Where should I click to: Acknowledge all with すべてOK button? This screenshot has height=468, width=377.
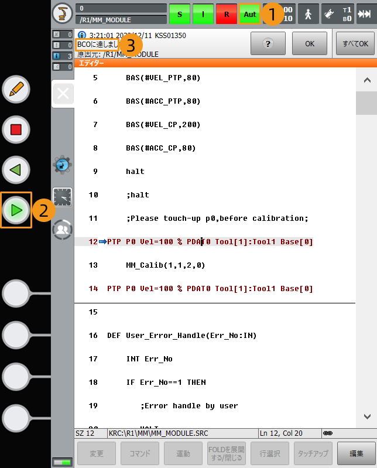(355, 43)
